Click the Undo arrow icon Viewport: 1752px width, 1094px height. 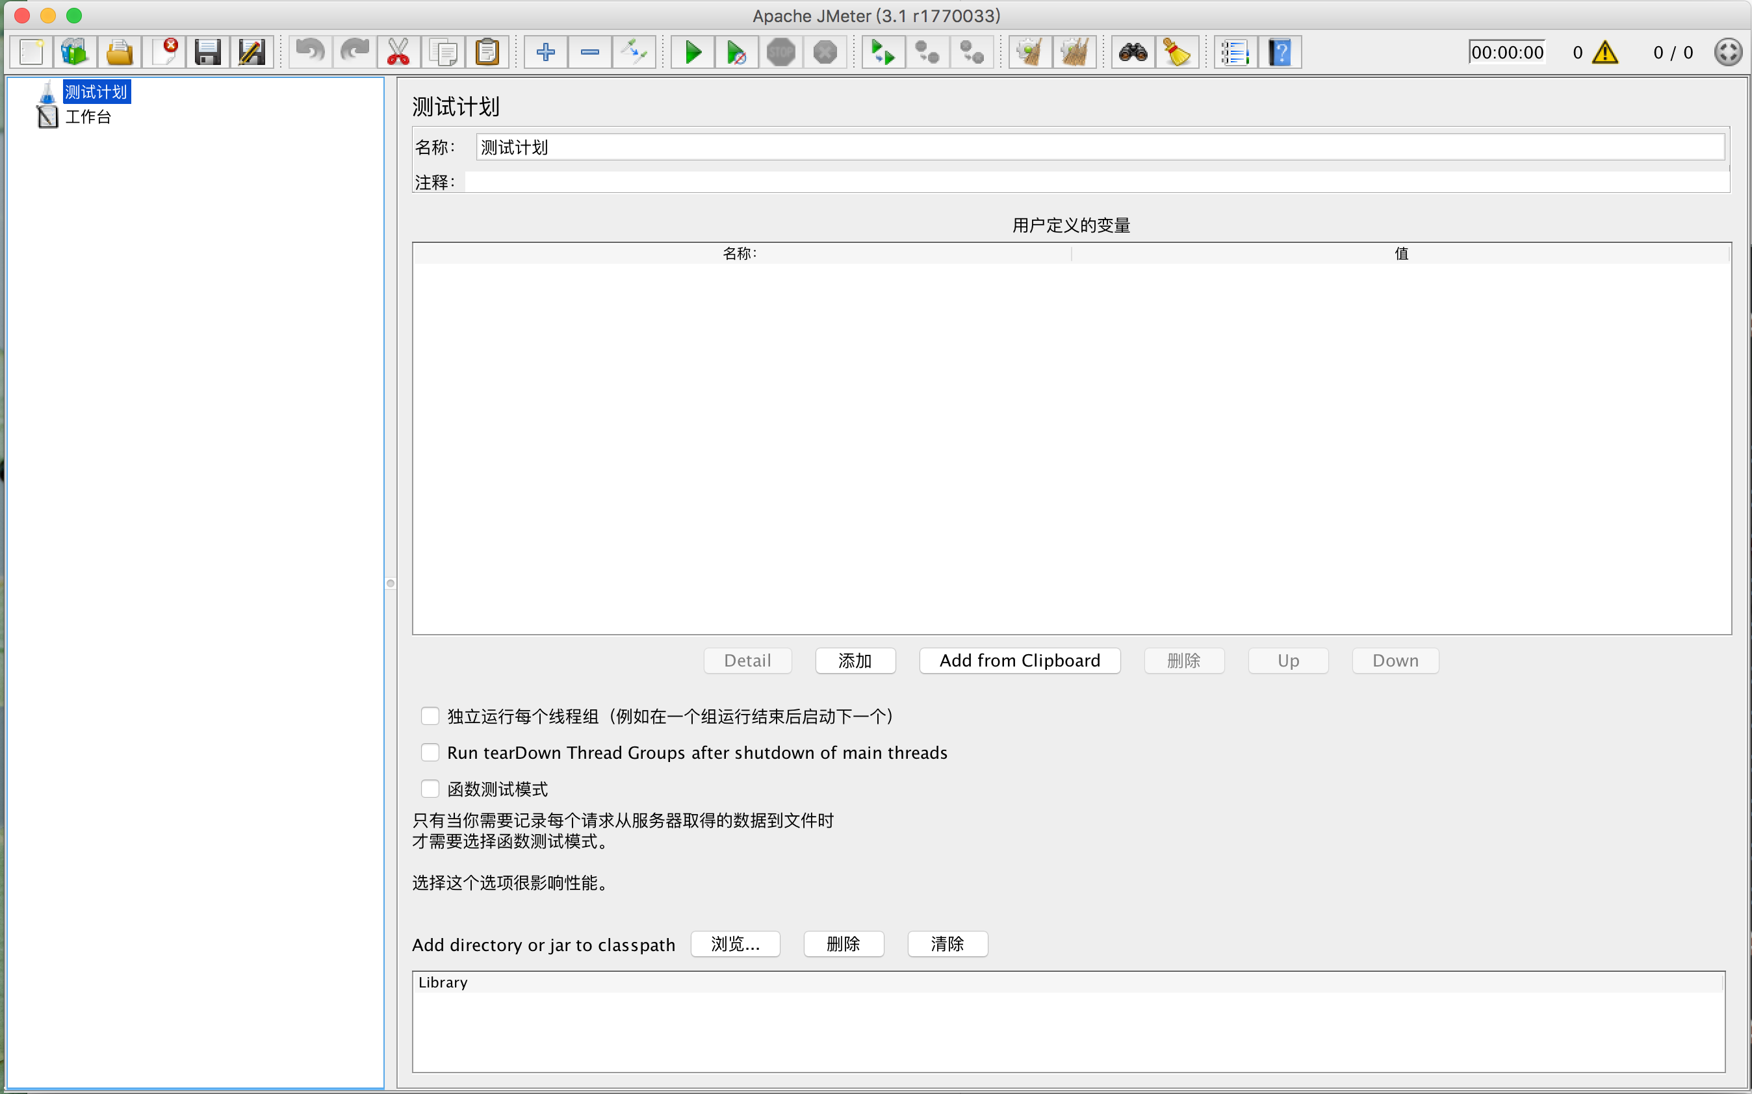311,53
